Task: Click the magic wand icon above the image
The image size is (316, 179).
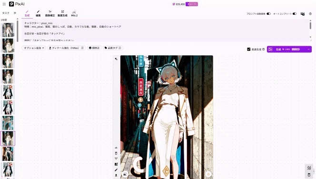Action: click(x=116, y=59)
